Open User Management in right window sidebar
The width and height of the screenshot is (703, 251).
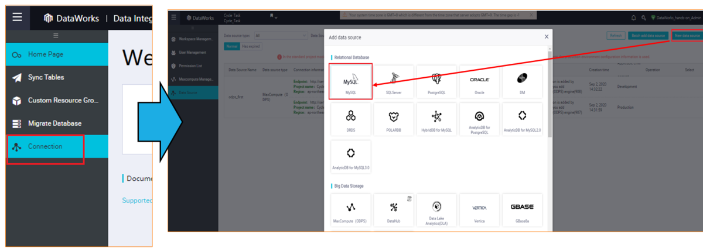(x=193, y=53)
